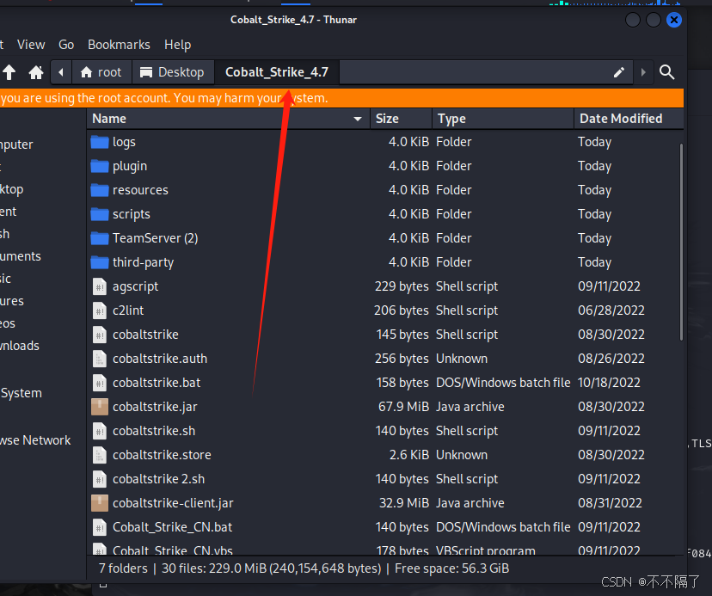Open the Go menu
This screenshot has height=596, width=712.
pos(66,45)
